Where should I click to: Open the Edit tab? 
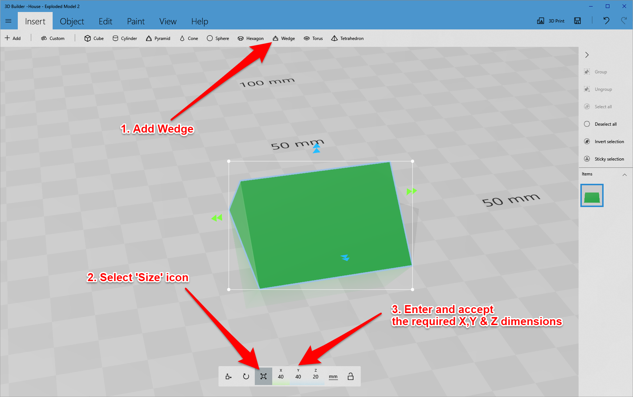pyautogui.click(x=106, y=21)
